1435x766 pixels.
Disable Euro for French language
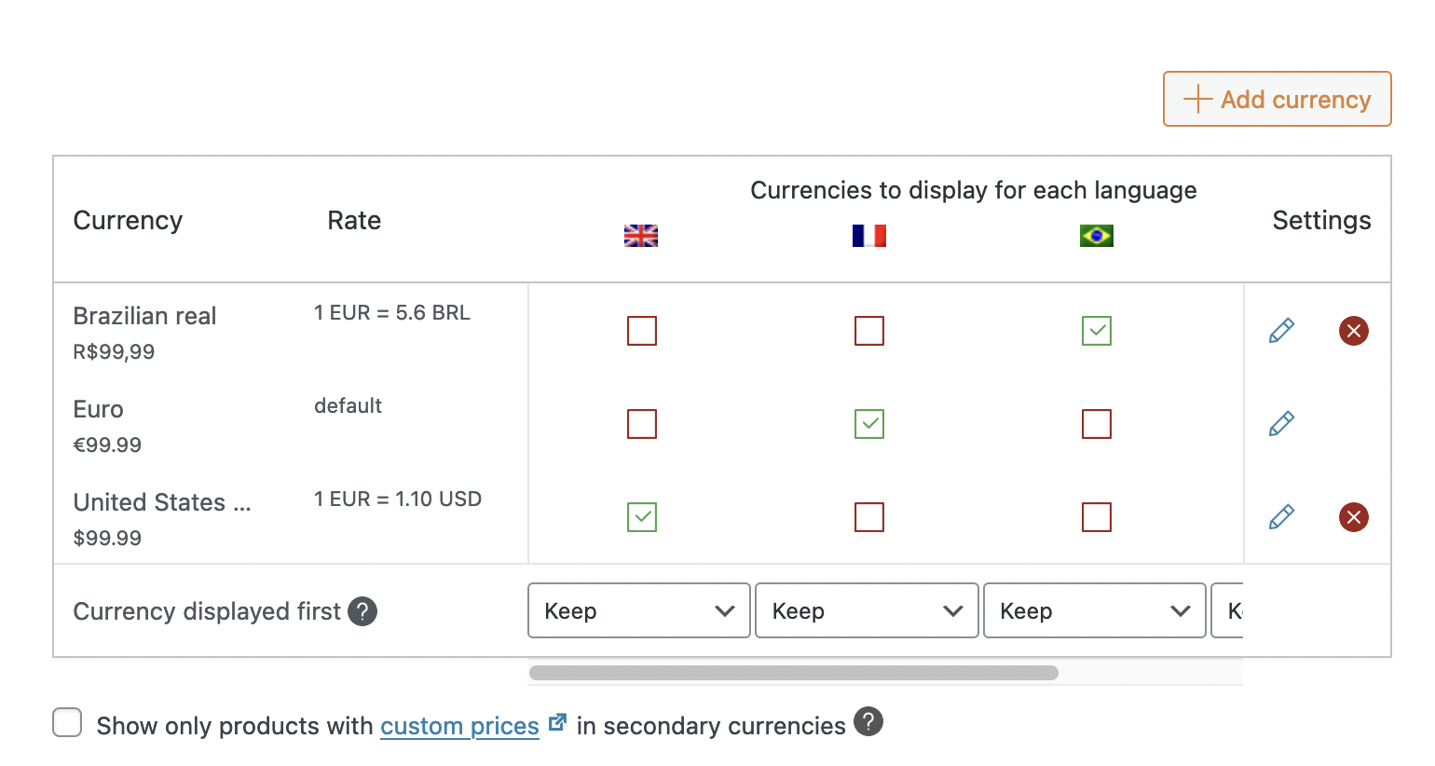tap(869, 424)
